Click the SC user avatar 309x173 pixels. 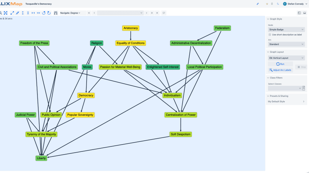(285, 4)
